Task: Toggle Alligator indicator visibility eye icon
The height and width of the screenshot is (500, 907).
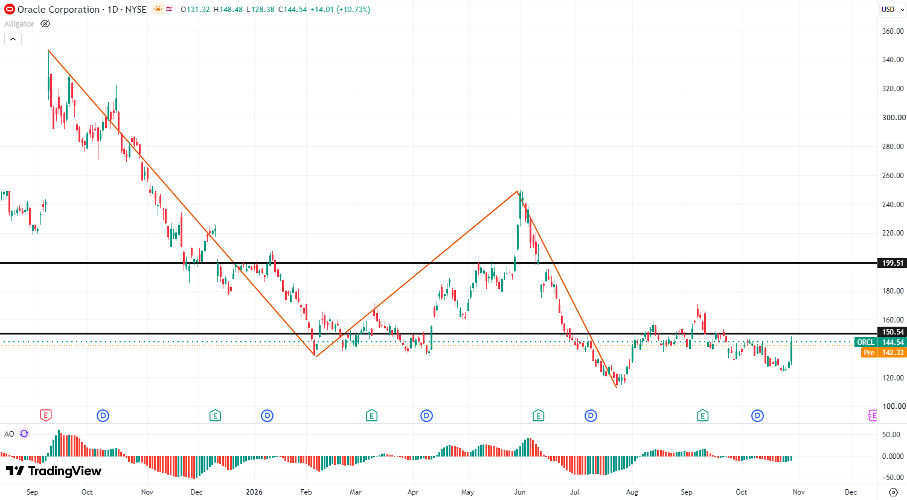Action: pos(45,24)
